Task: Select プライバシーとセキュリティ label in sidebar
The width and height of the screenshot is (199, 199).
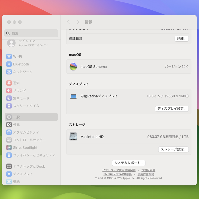Action: point(34,155)
